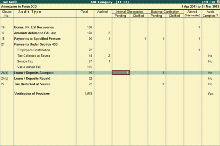Viewport: 220px width, 146px height.
Task: Open the Employer's Contribution sub-item
Action: pos(34,50)
